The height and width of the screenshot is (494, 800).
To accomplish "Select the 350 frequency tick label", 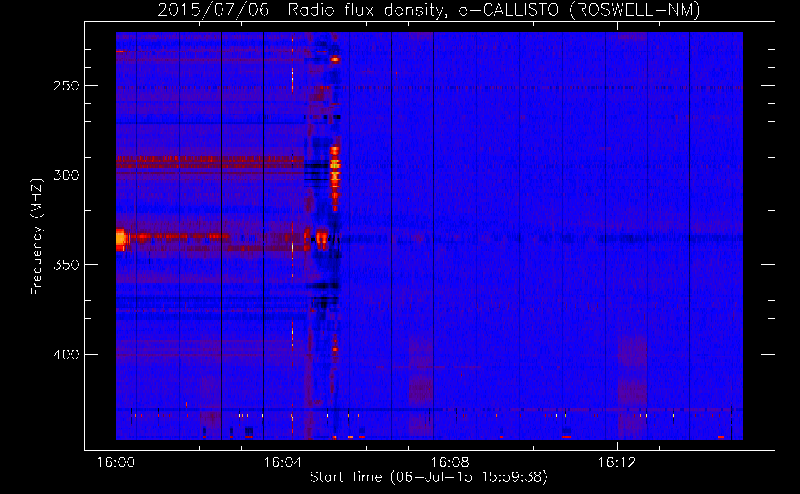I will click(66, 265).
